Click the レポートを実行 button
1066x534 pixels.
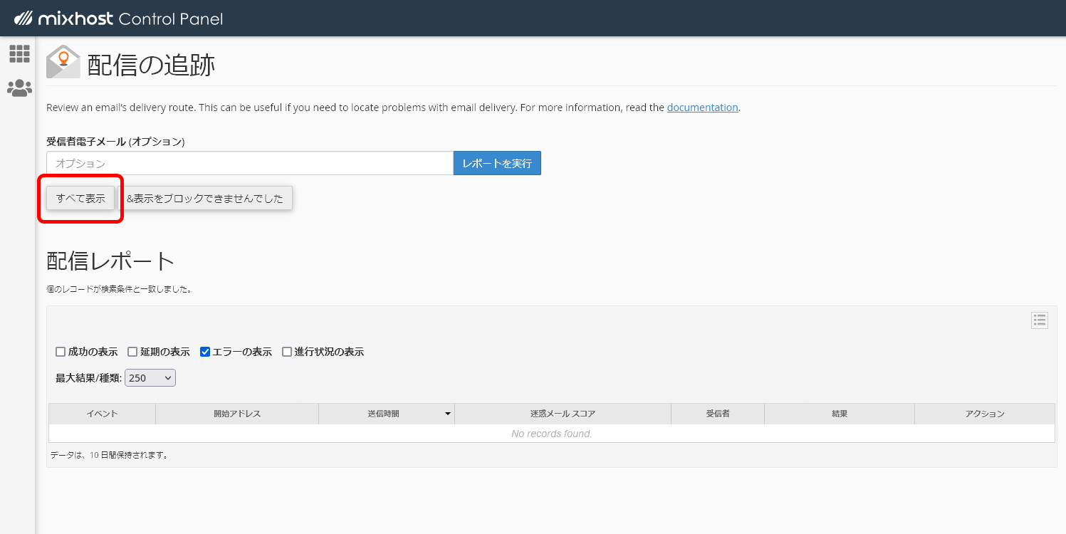point(497,163)
